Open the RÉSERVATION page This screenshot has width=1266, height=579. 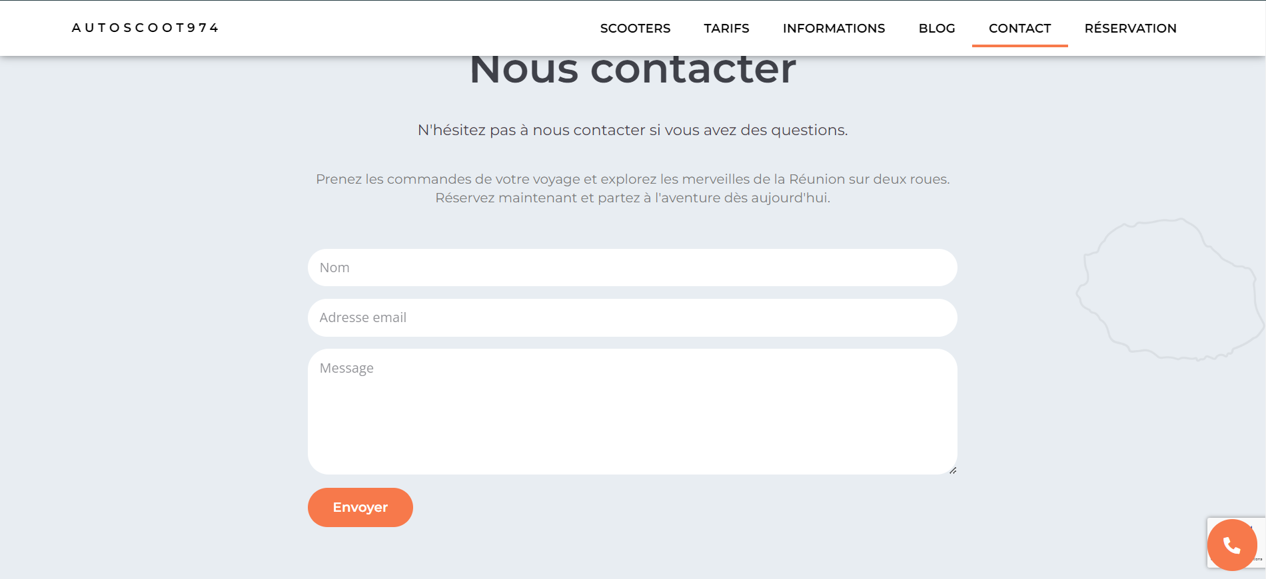[x=1130, y=29]
